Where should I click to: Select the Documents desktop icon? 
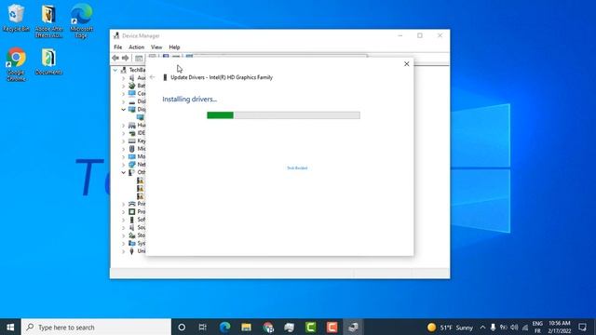[48, 61]
